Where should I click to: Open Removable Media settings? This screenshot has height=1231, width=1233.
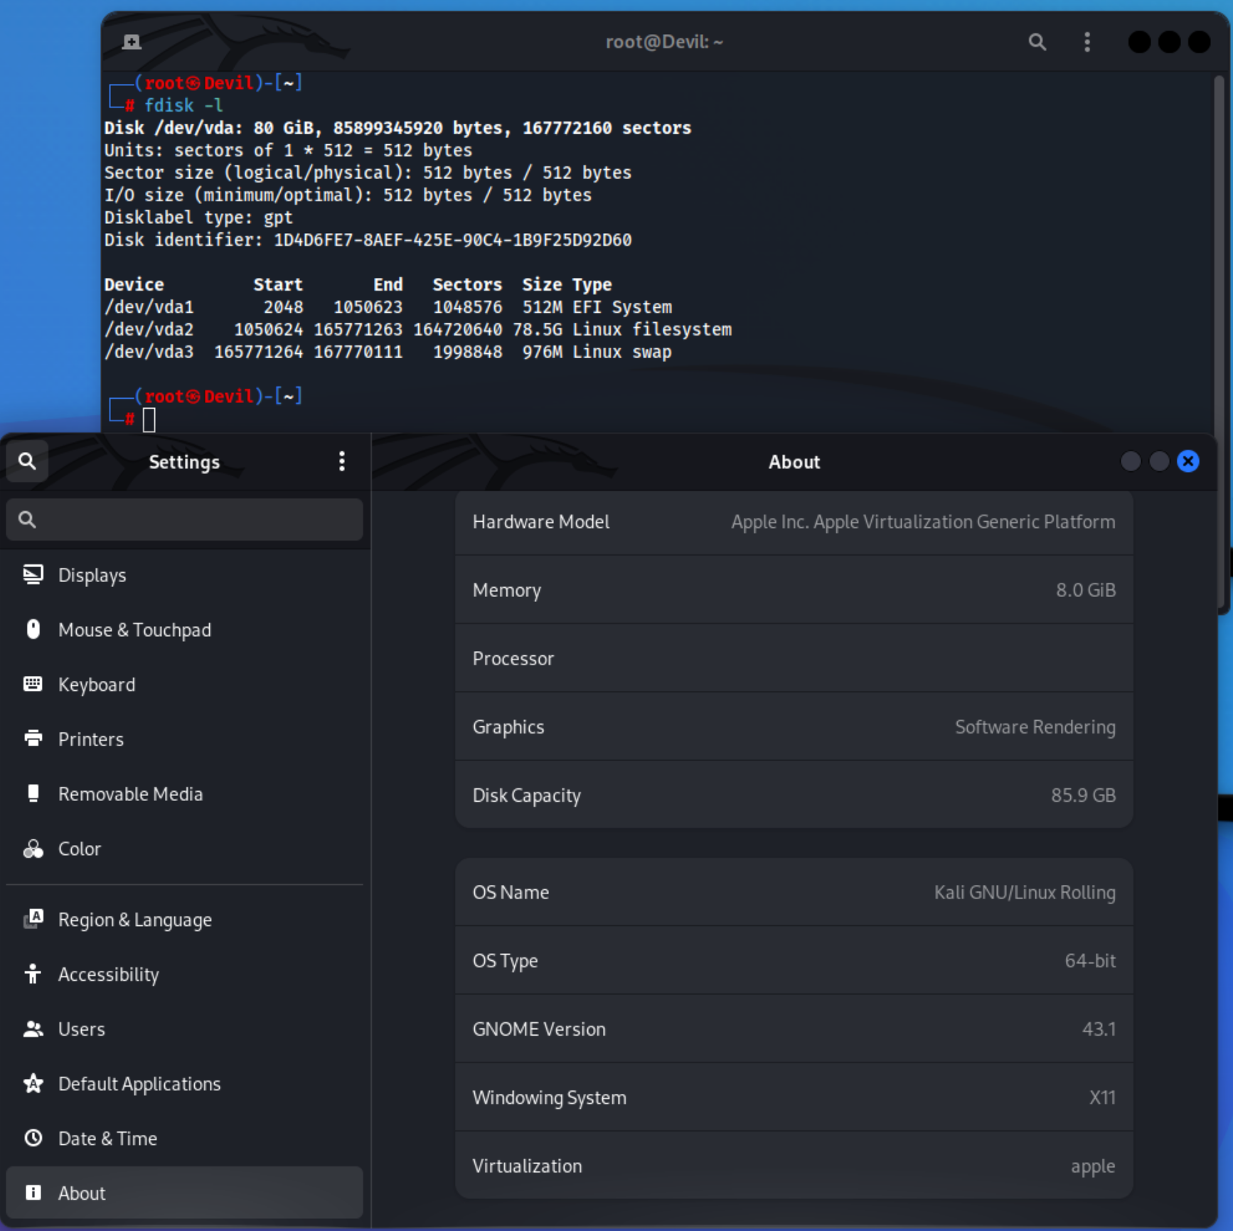pyautogui.click(x=130, y=794)
